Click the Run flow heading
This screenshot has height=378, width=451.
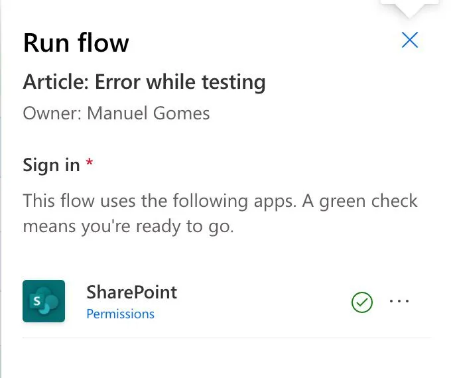(76, 43)
